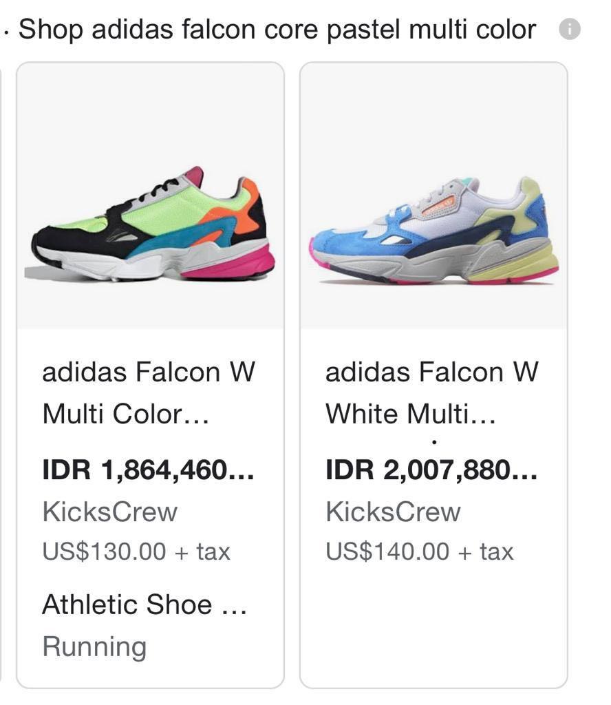This screenshot has height=705, width=611.
Task: Select the IDR 2,007,880 price
Action: (431, 470)
